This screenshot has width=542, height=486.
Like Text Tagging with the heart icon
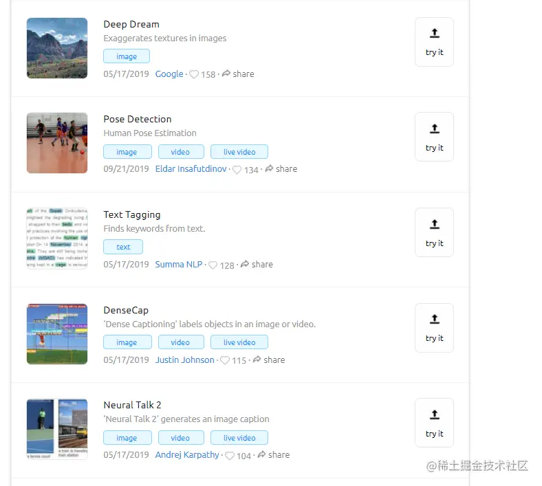[213, 265]
